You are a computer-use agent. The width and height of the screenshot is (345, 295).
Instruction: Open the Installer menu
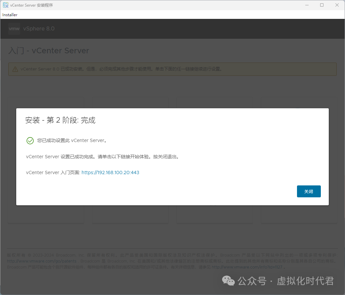click(x=10, y=15)
